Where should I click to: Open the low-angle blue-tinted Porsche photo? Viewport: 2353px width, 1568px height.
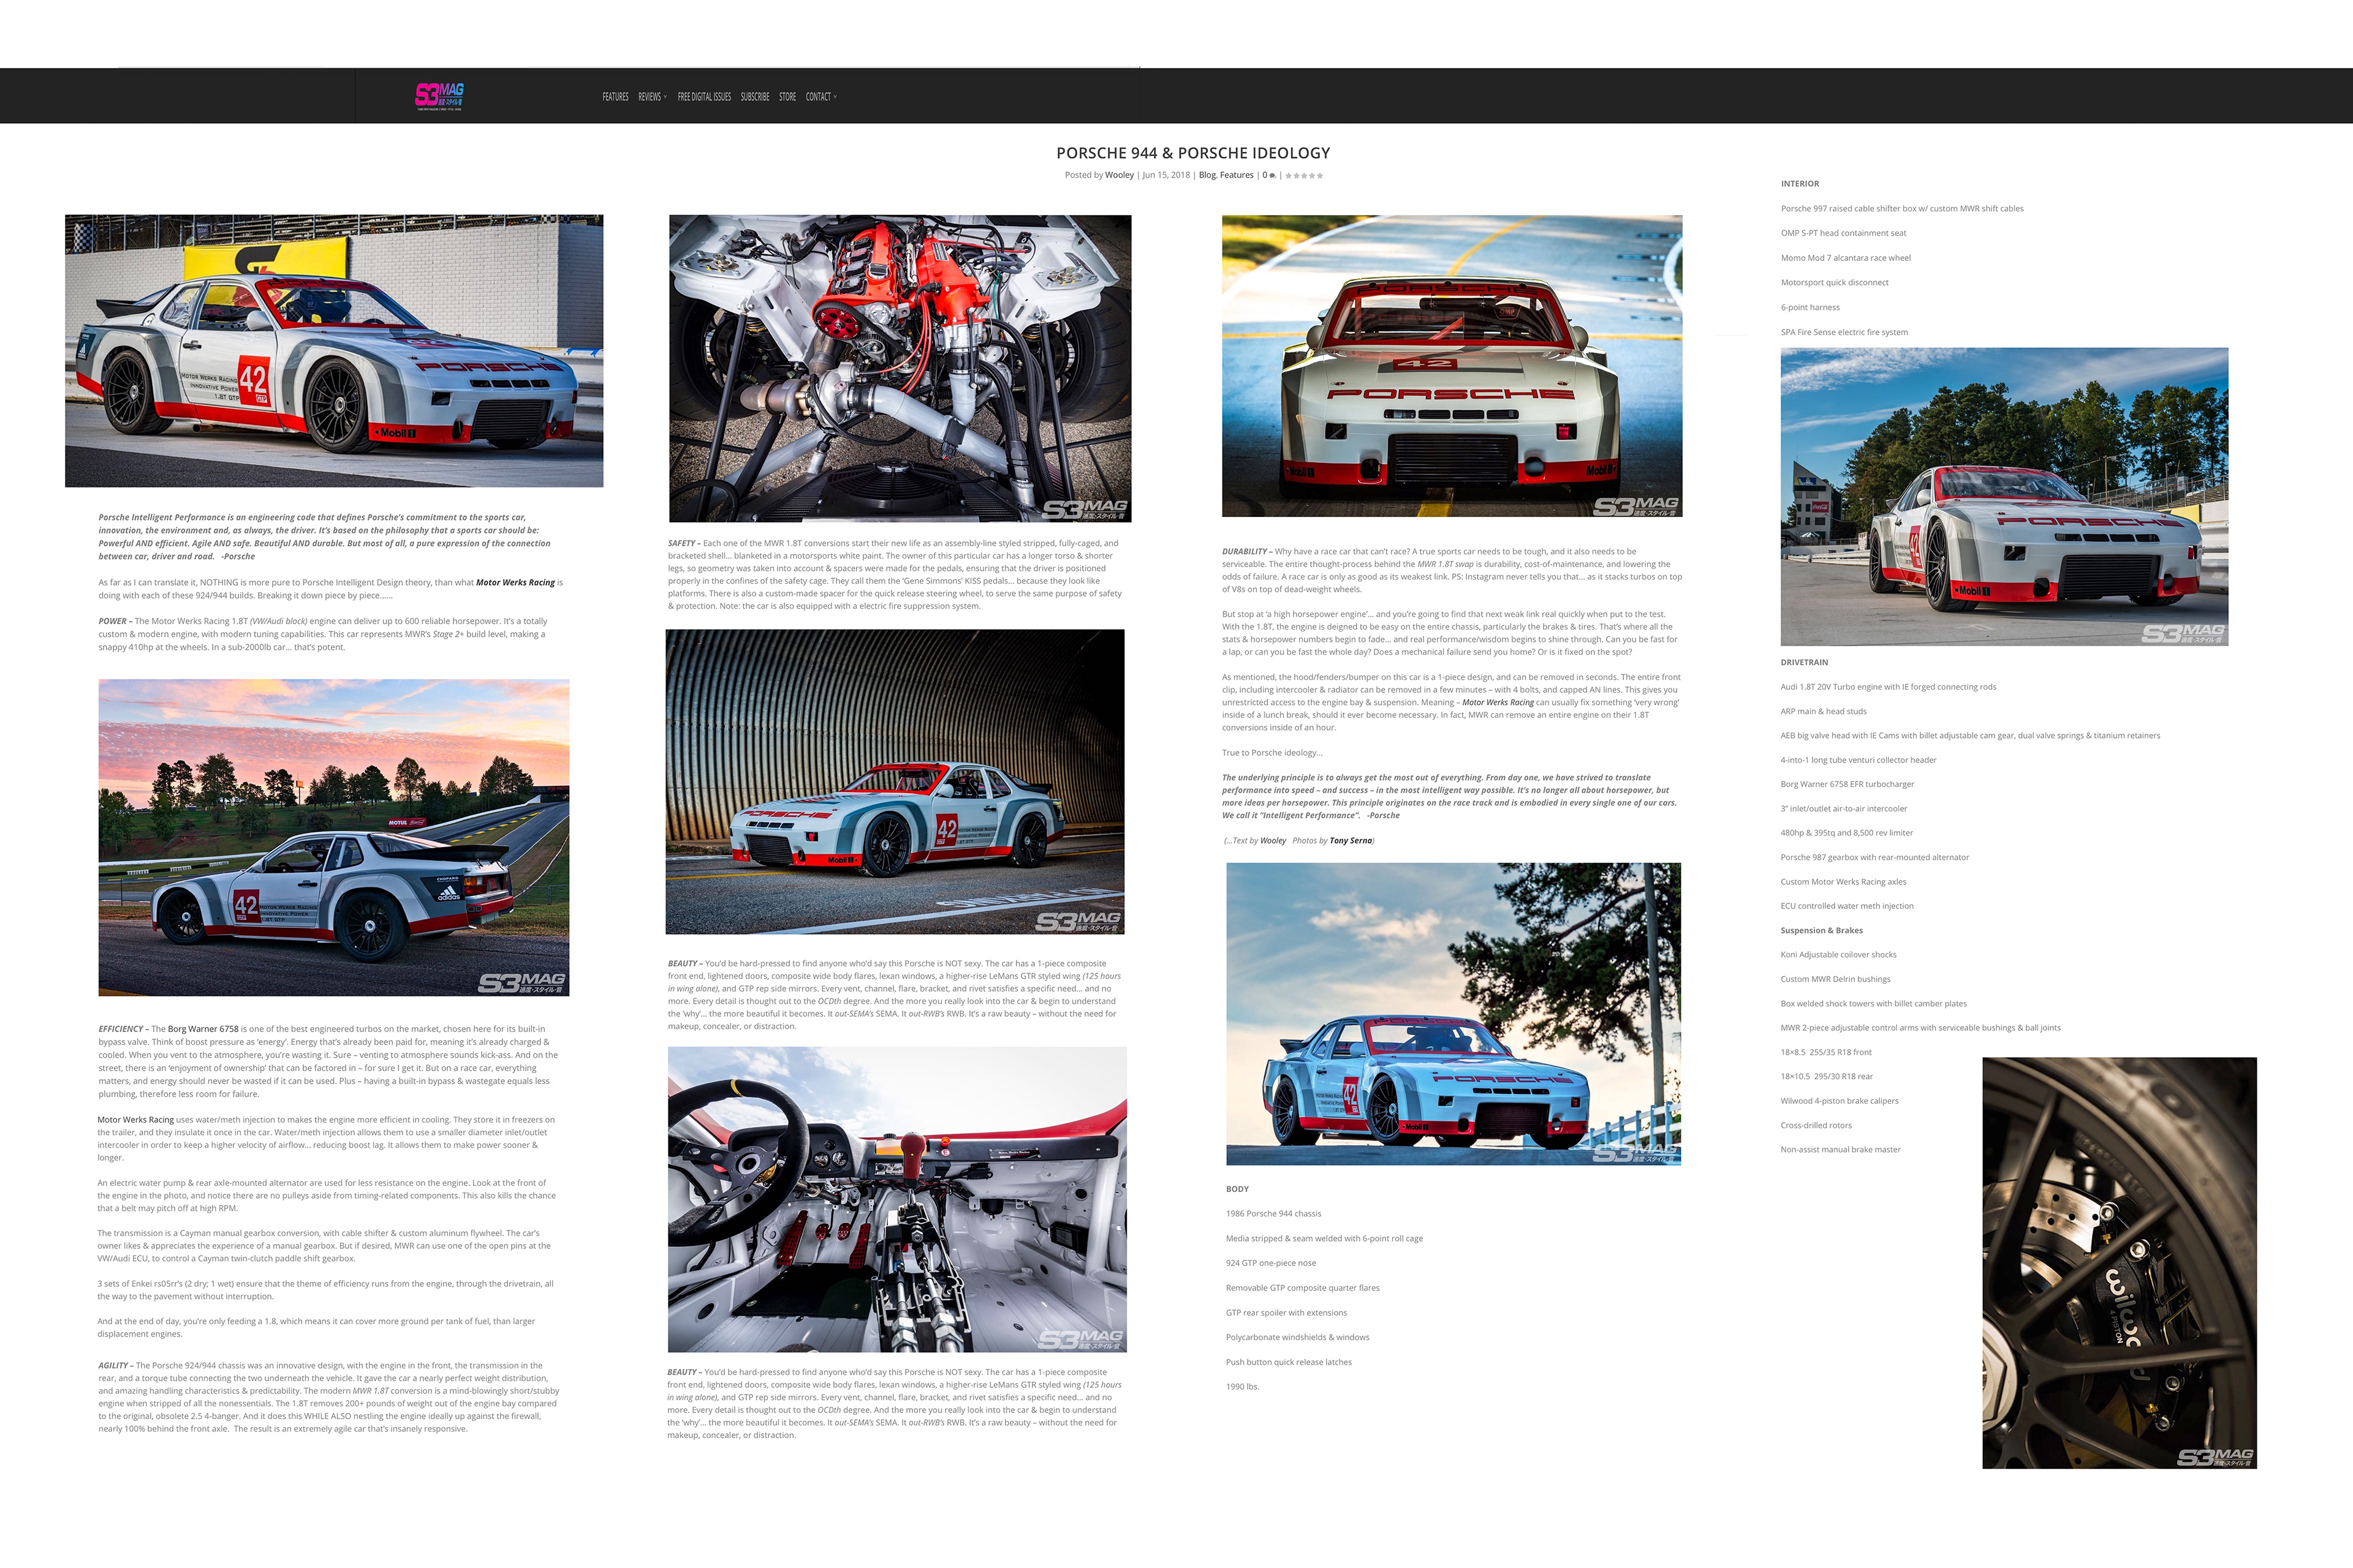(x=1453, y=1014)
